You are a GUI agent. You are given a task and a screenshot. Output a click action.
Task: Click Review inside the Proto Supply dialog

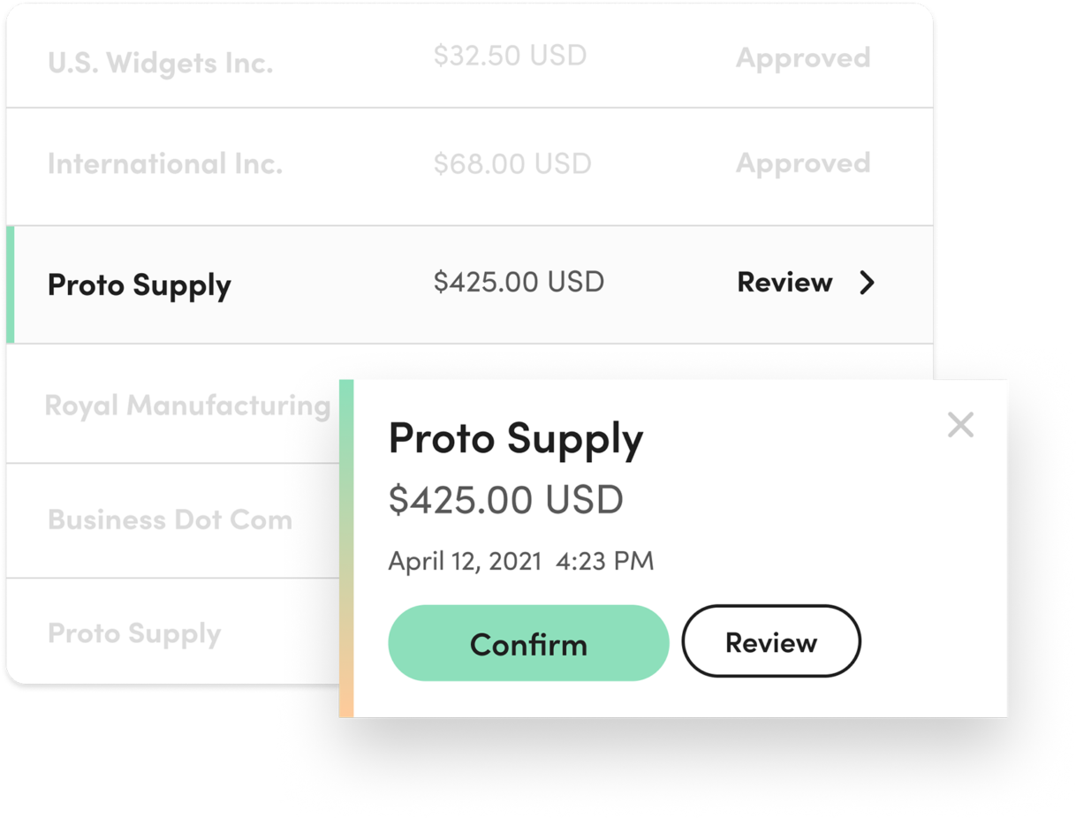point(770,642)
